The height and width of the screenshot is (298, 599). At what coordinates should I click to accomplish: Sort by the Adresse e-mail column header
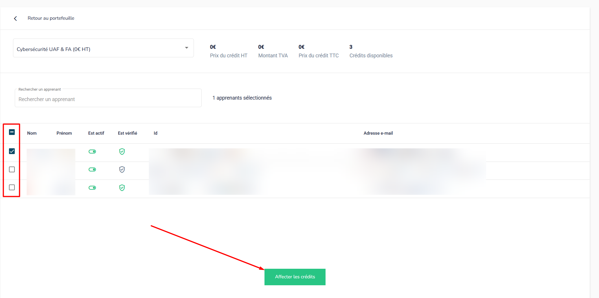pyautogui.click(x=378, y=133)
